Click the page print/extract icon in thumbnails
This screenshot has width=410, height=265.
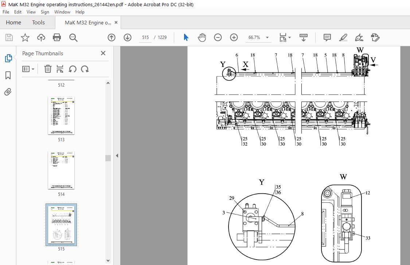click(60, 69)
